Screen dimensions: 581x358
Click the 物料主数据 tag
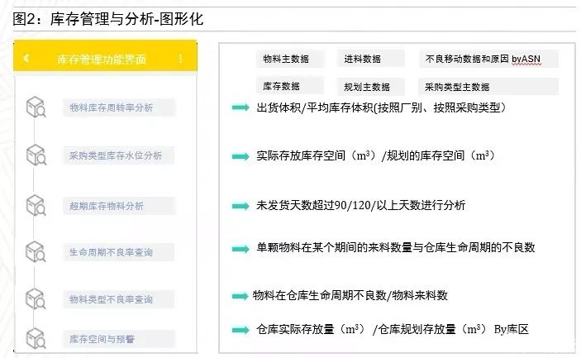click(290, 59)
